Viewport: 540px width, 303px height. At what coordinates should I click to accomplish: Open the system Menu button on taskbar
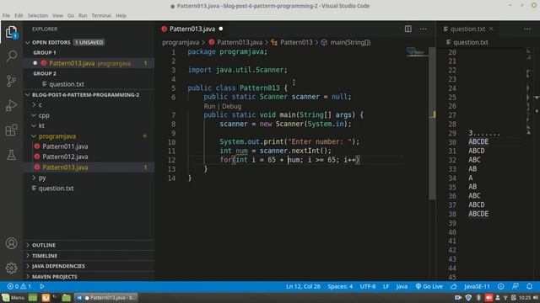click(x=13, y=297)
